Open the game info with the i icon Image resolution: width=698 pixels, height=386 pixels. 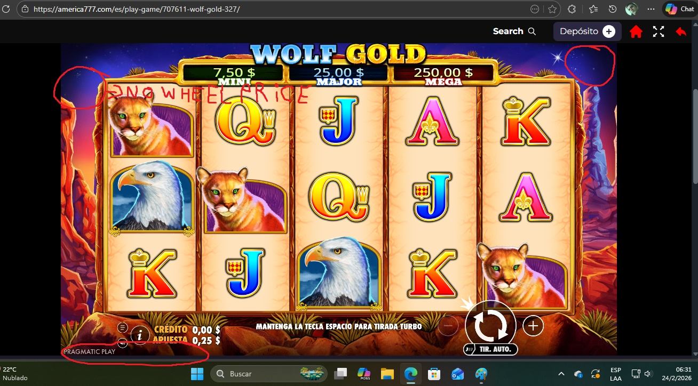click(140, 335)
